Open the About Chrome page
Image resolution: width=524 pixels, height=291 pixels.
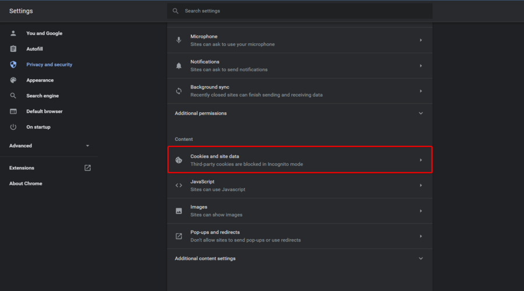[26, 184]
